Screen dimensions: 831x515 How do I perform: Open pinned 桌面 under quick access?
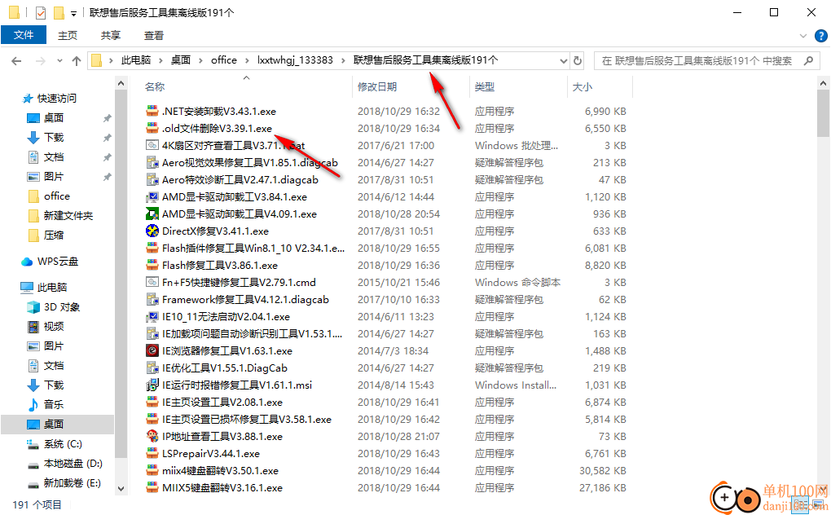point(54,118)
